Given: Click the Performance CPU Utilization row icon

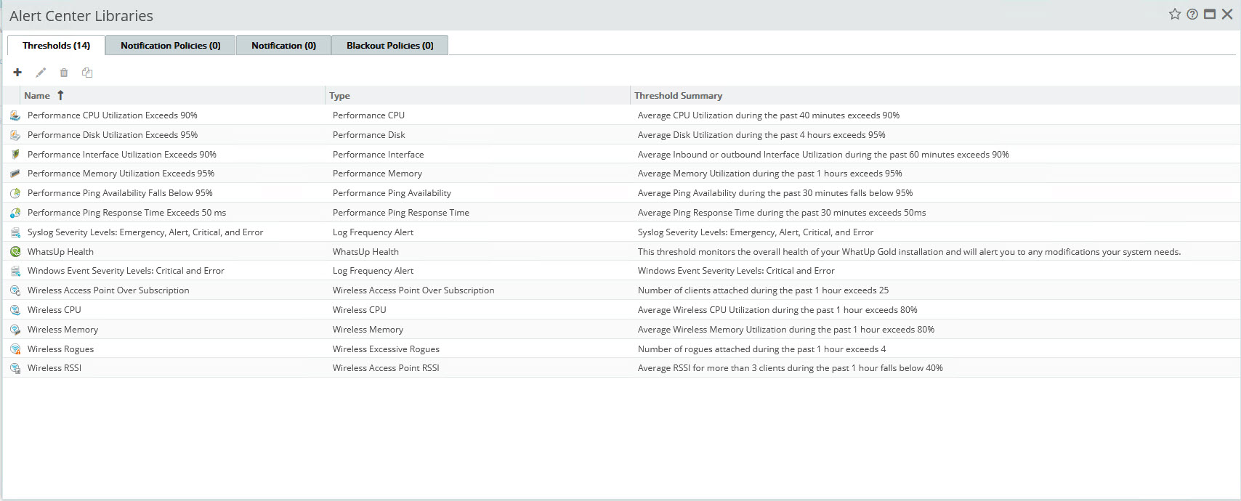Looking at the screenshot, I should click(15, 115).
